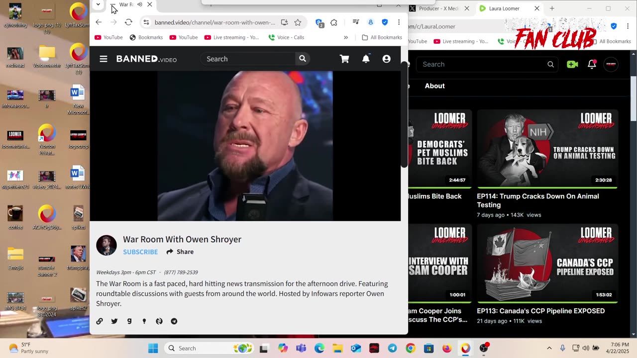Check Banned.video notifications bell
The width and height of the screenshot is (637, 358).
click(366, 59)
